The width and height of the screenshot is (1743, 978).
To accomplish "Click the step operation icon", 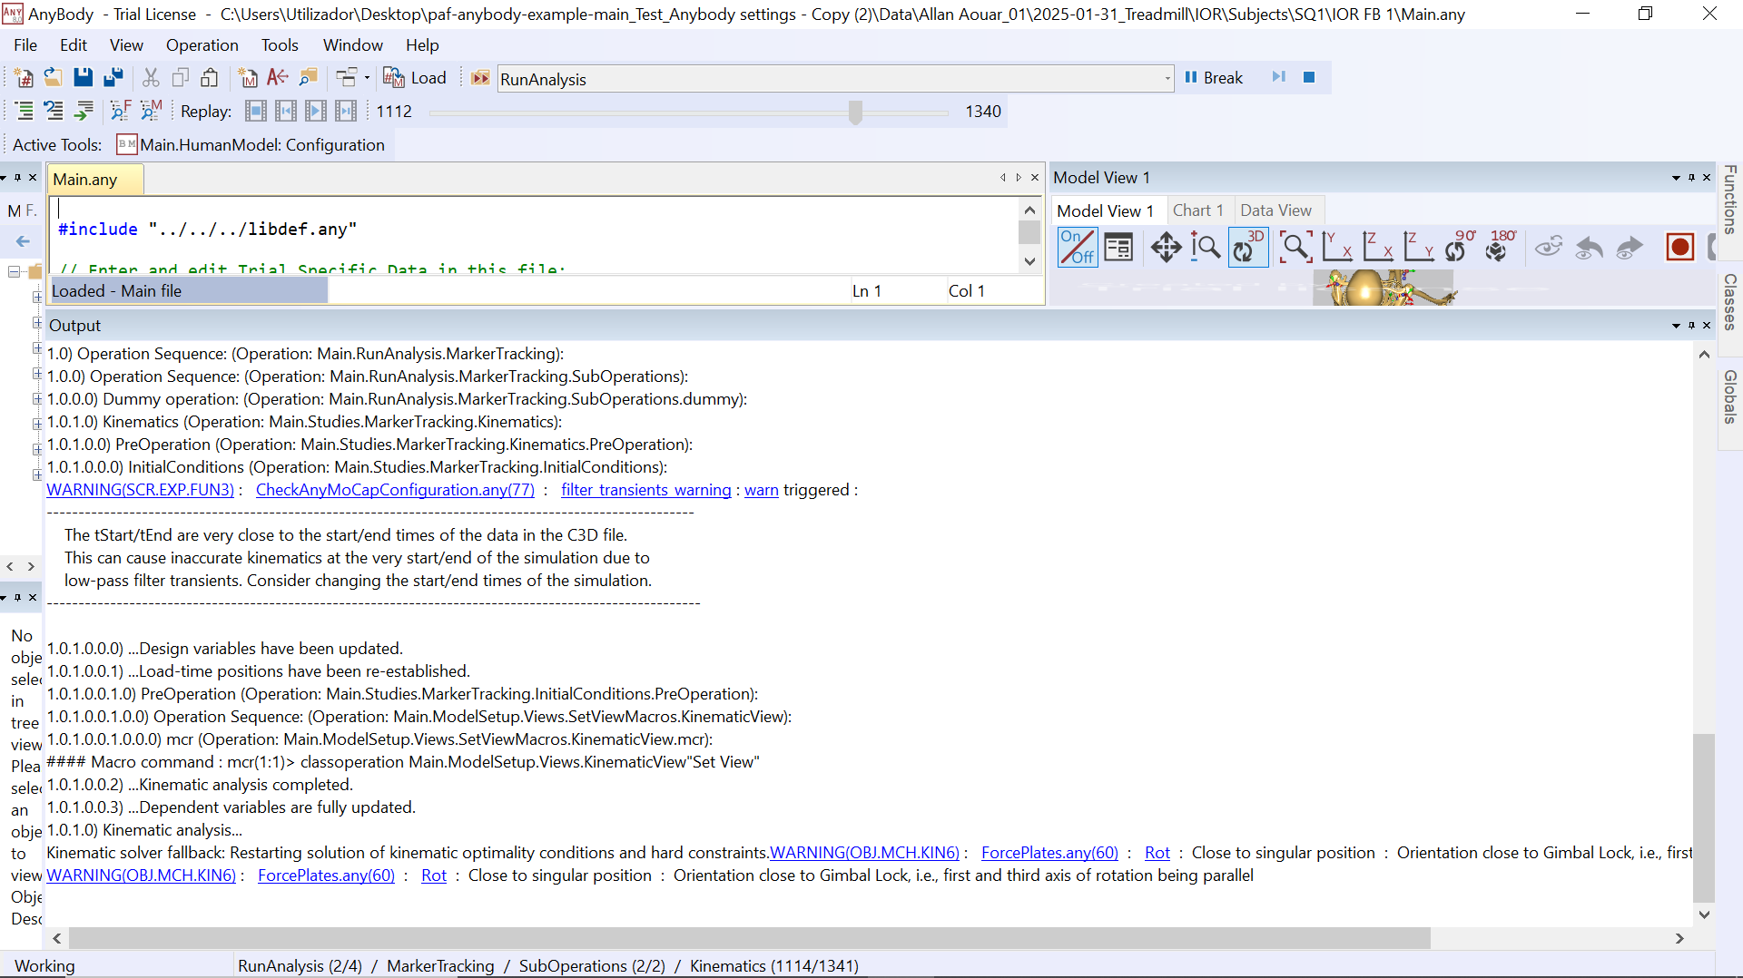I will pyautogui.click(x=1278, y=77).
